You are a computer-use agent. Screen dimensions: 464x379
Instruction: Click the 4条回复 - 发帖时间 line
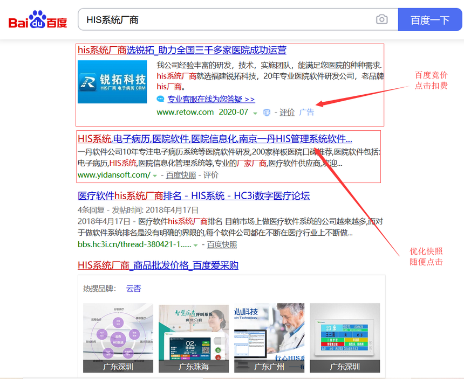(x=138, y=210)
